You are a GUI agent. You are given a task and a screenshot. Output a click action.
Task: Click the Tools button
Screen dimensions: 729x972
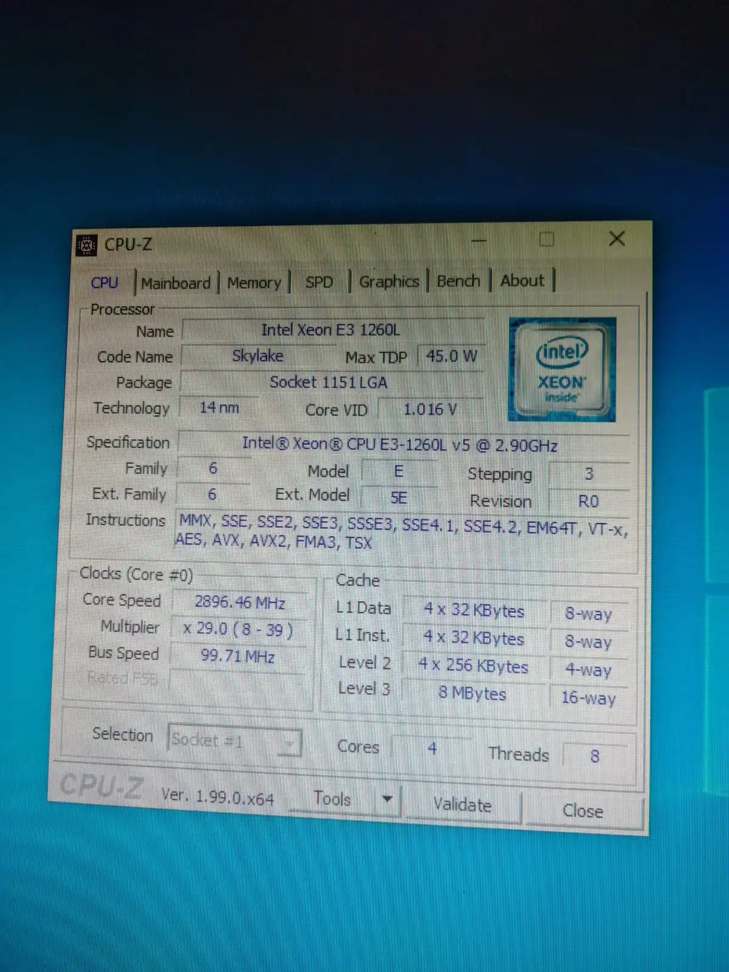332,799
